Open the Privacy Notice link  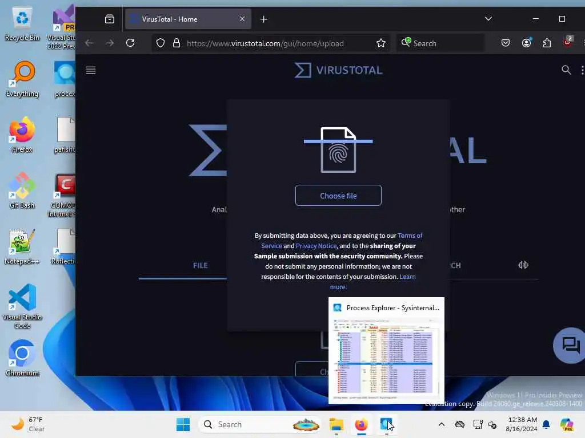pyautogui.click(x=316, y=246)
